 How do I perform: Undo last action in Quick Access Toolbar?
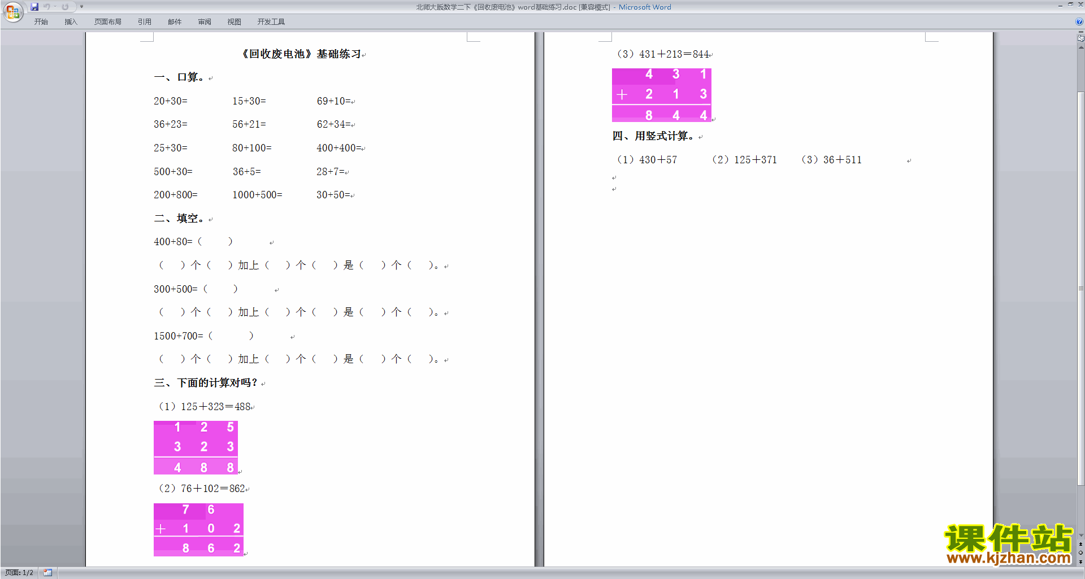click(46, 7)
